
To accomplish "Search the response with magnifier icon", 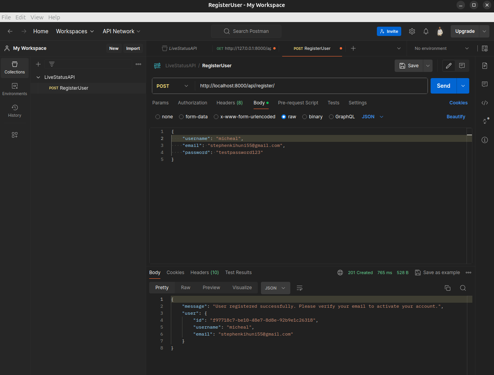I will (463, 288).
